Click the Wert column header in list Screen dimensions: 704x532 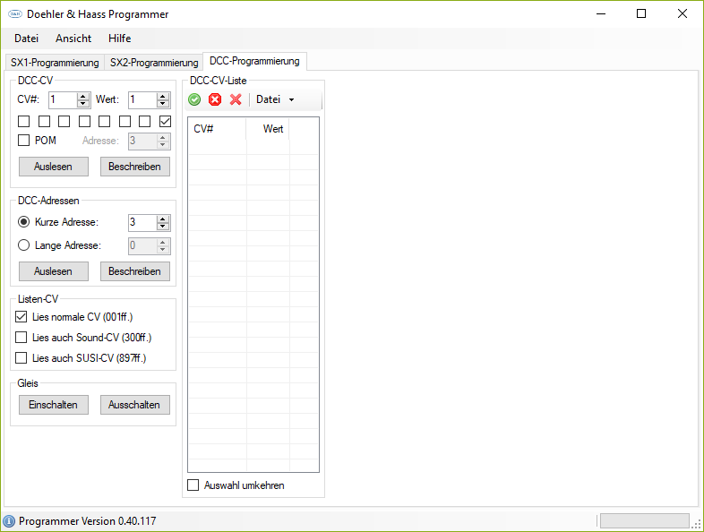[x=268, y=129]
